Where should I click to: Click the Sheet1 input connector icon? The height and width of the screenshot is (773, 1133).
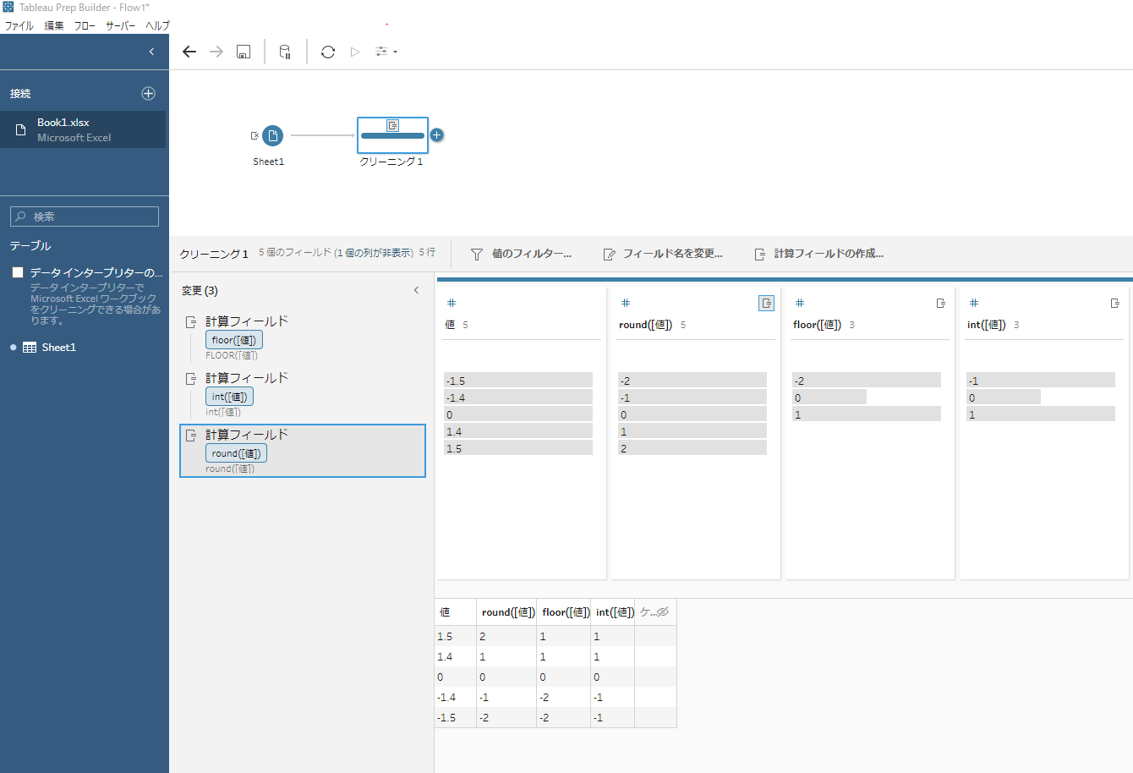(255, 135)
